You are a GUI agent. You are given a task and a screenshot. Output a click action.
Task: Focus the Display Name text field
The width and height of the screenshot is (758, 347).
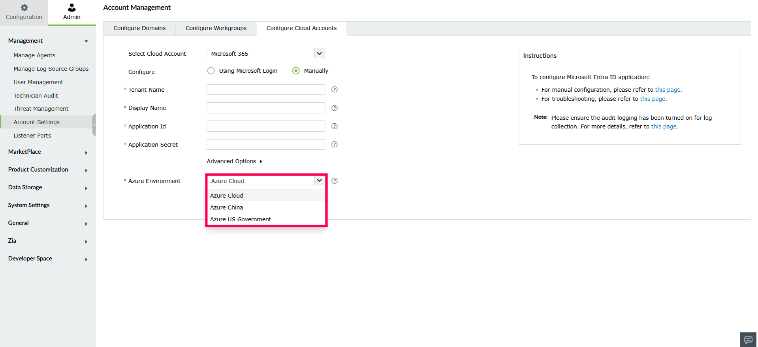(266, 108)
